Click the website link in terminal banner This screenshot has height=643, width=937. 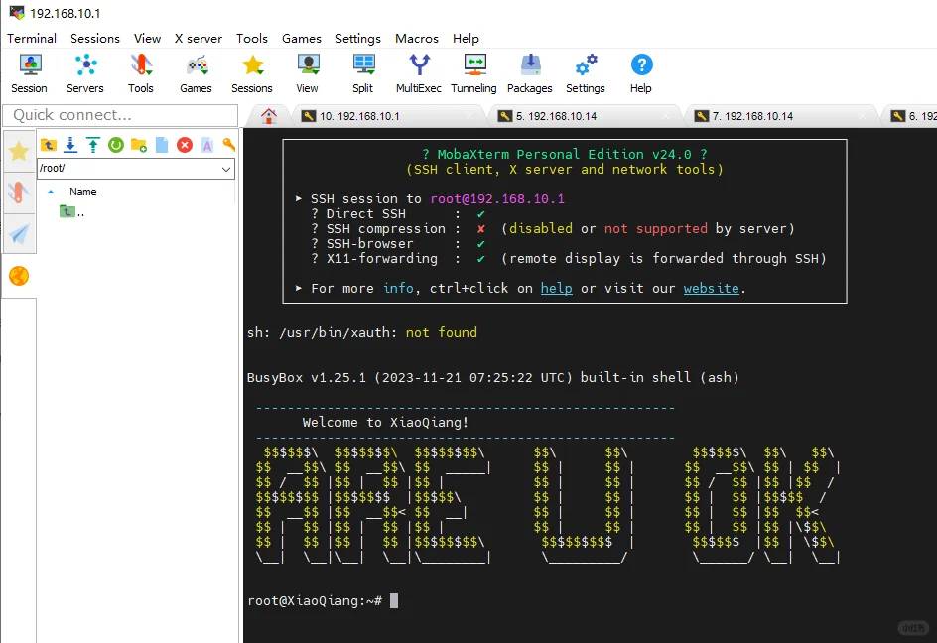click(711, 288)
